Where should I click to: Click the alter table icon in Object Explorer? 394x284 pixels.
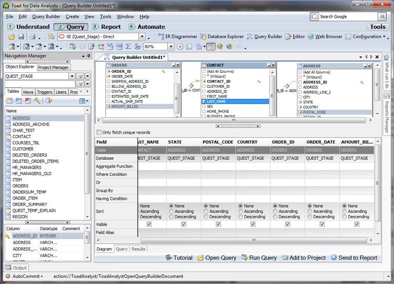[18, 100]
